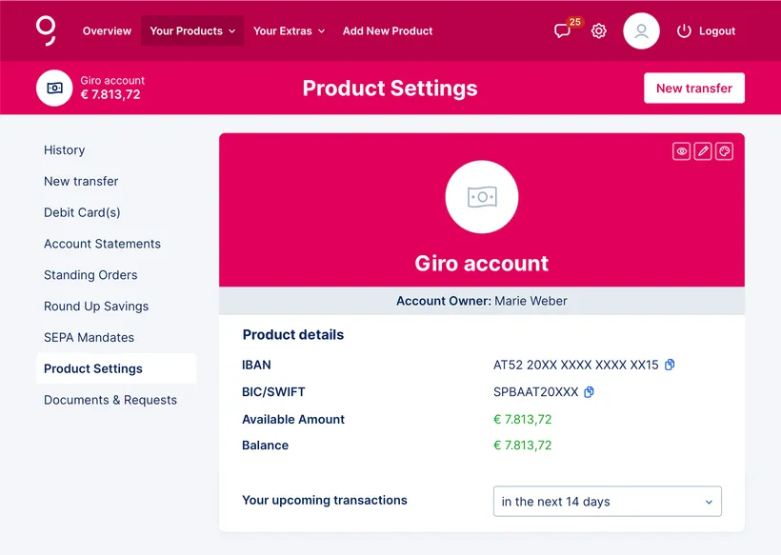Click the Giro account money icon in subheader

coord(54,89)
